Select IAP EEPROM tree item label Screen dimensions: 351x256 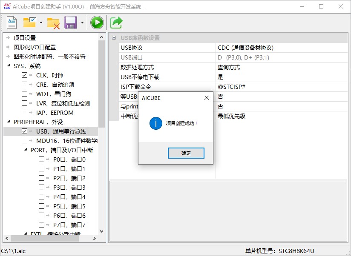(x=55, y=113)
